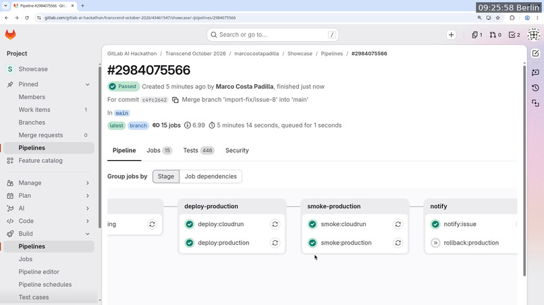Go to GitLab AI Hackathon breadcrumb
Image resolution: width=544 pixels, height=305 pixels.
(132, 54)
